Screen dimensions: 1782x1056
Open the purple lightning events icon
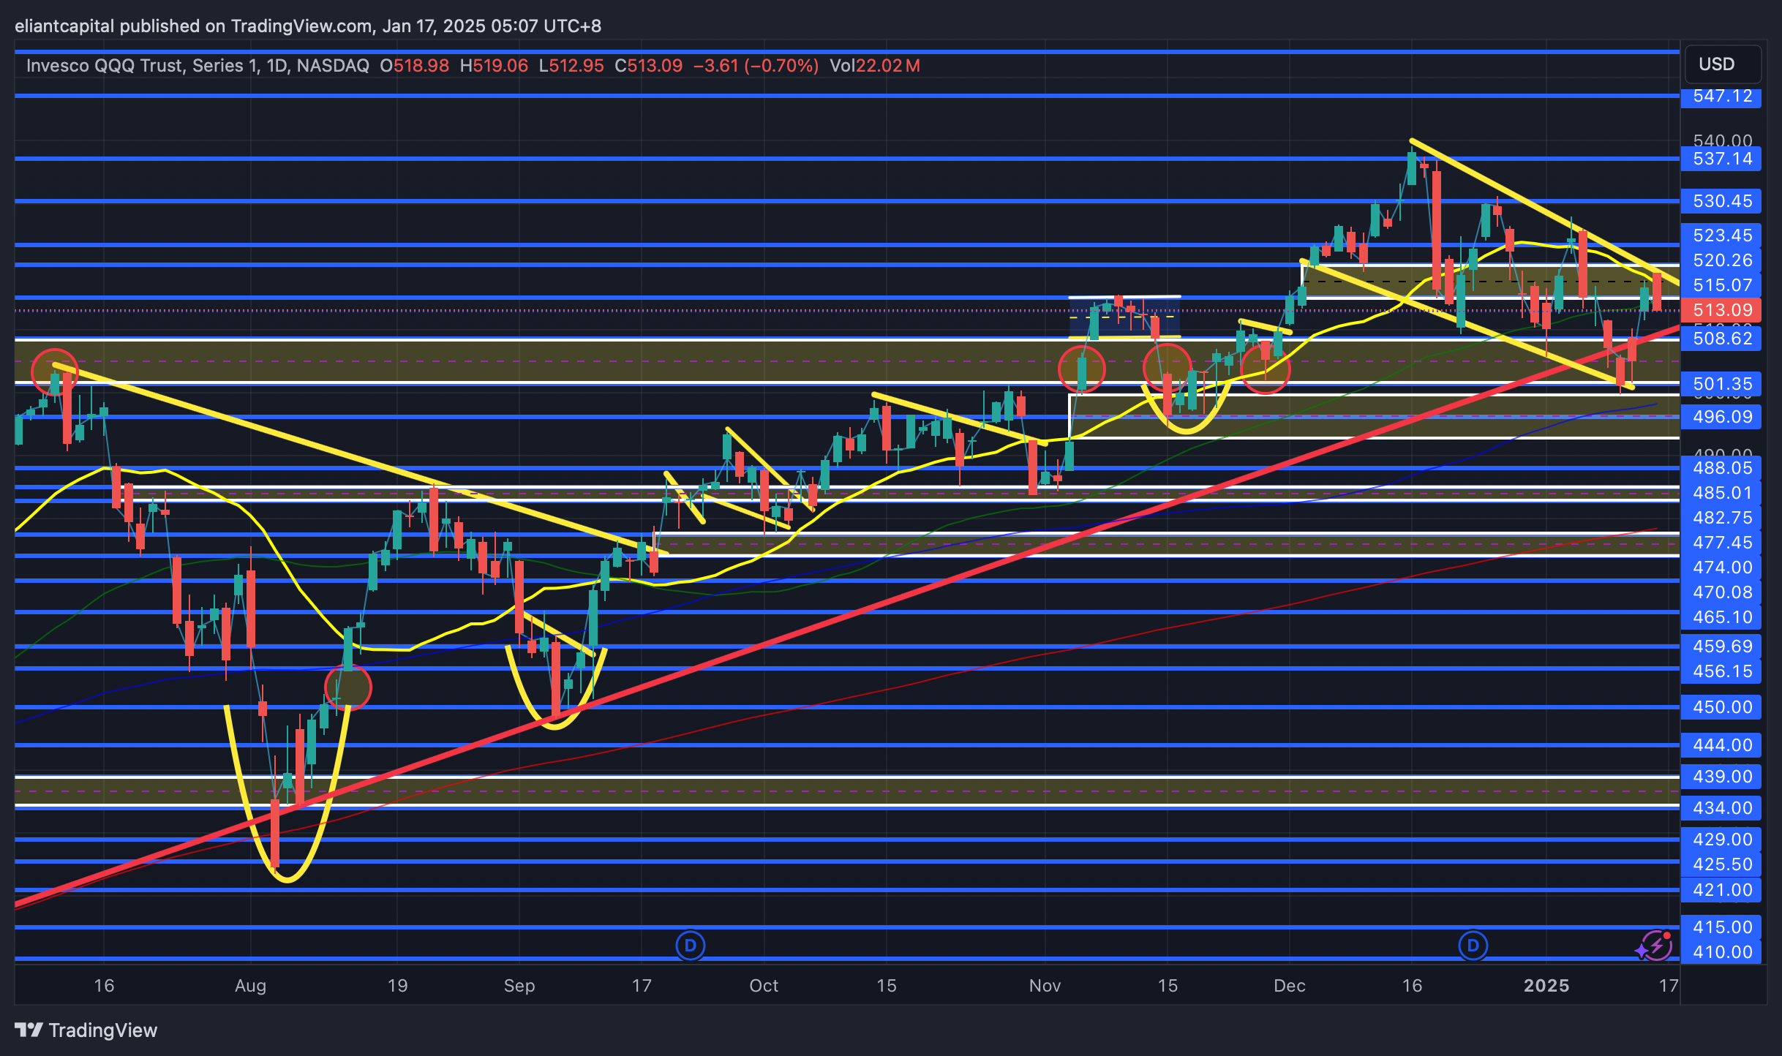point(1655,946)
